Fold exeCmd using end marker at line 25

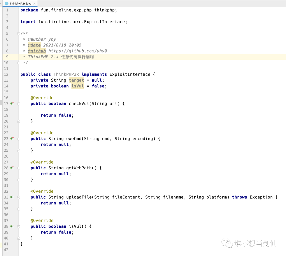(19, 151)
